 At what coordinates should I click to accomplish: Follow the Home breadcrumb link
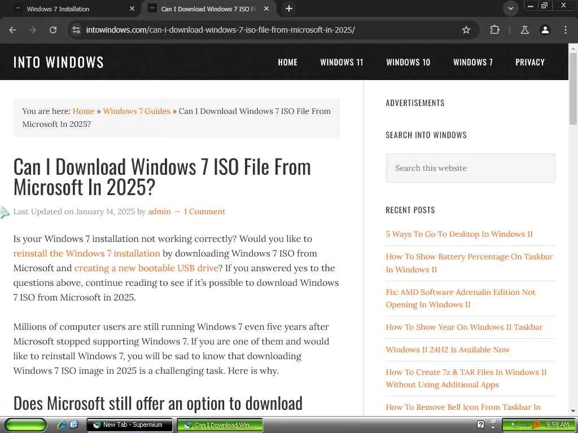click(x=84, y=111)
